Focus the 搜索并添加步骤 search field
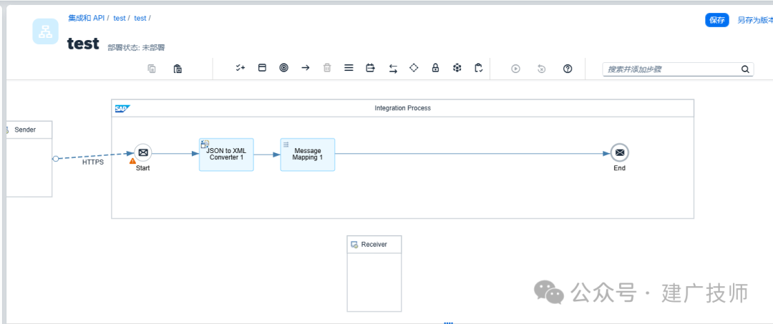The width and height of the screenshot is (773, 324). tap(678, 69)
